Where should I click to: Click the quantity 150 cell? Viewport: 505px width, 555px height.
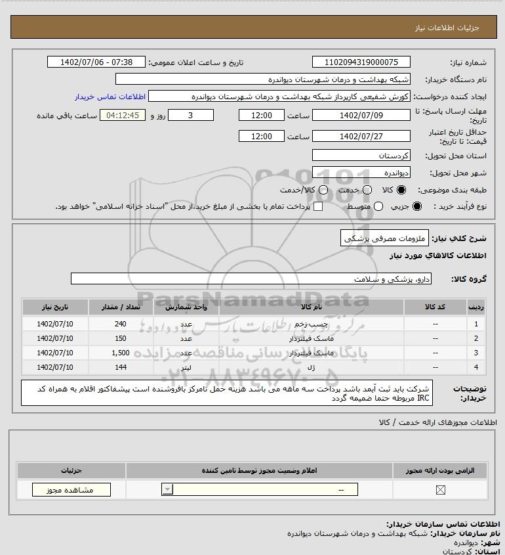tap(121, 338)
